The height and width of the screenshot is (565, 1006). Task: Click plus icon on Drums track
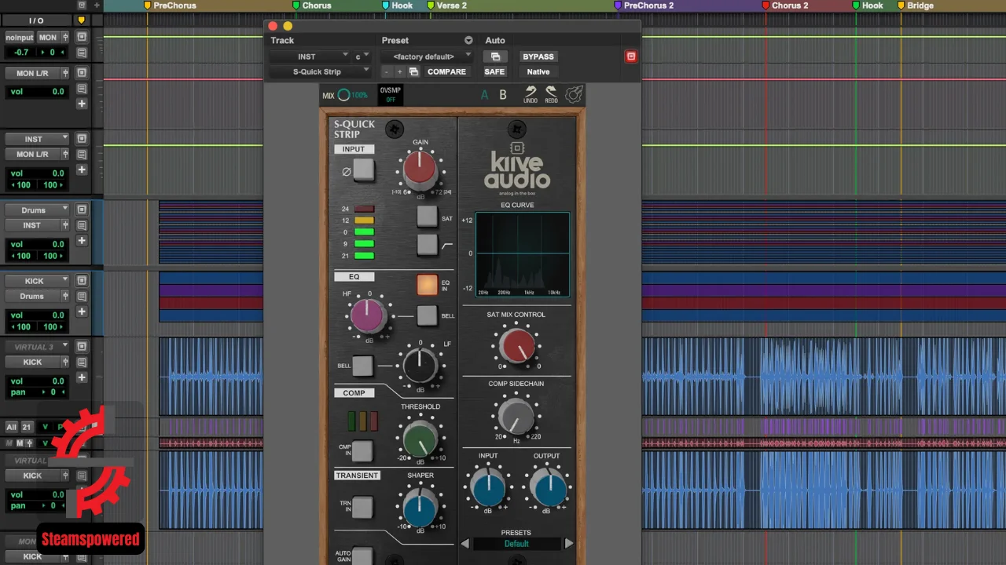82,241
